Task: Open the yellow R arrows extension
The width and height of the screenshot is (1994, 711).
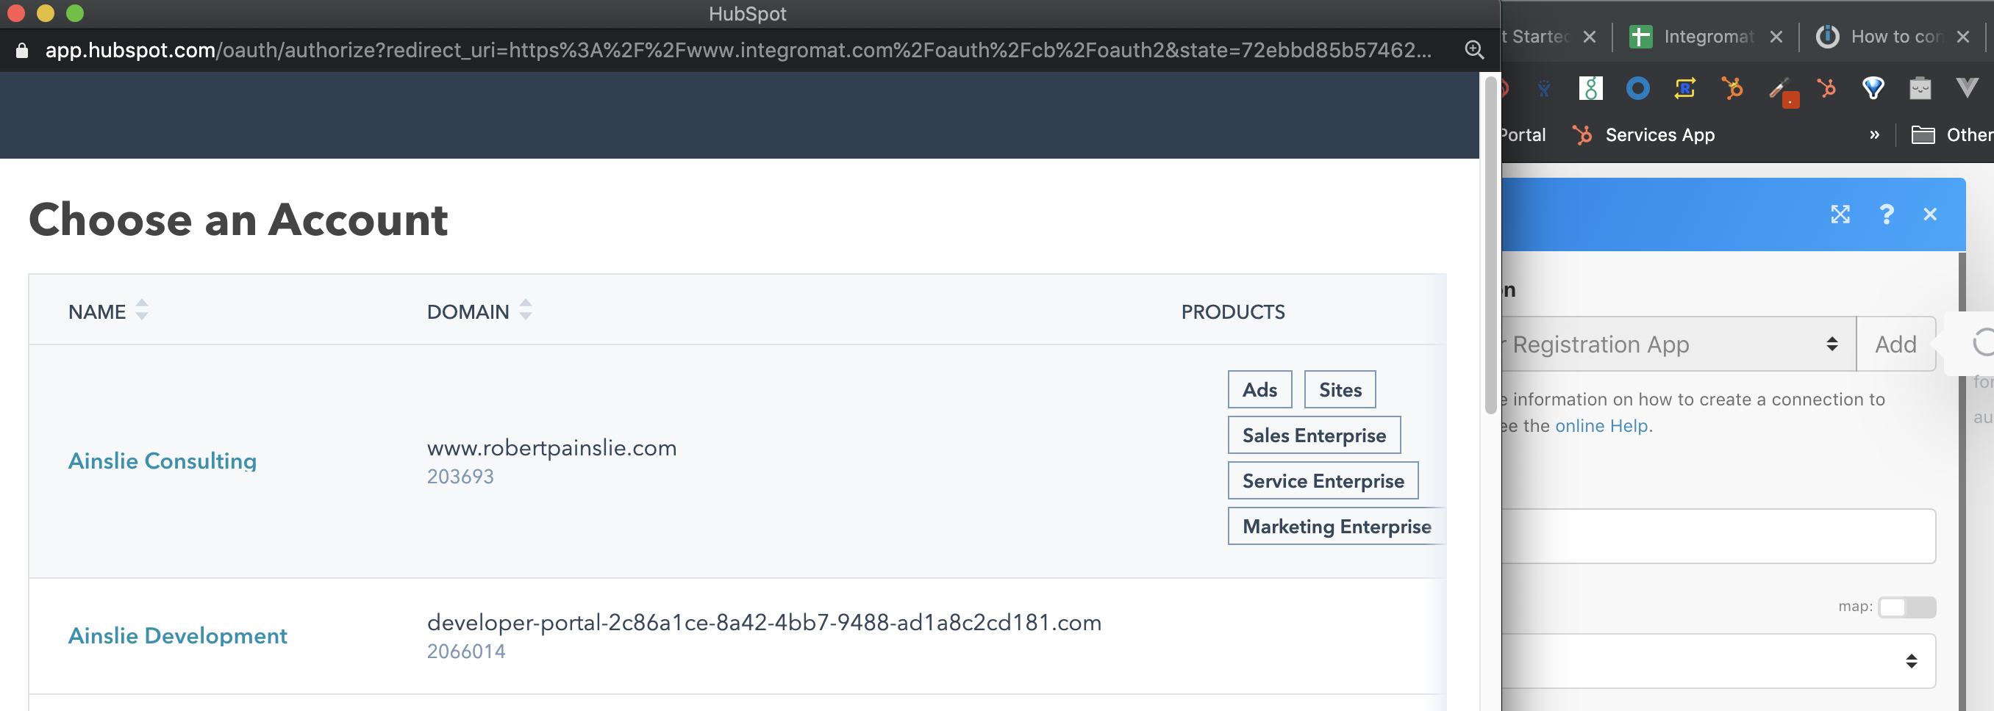Action: (1685, 89)
